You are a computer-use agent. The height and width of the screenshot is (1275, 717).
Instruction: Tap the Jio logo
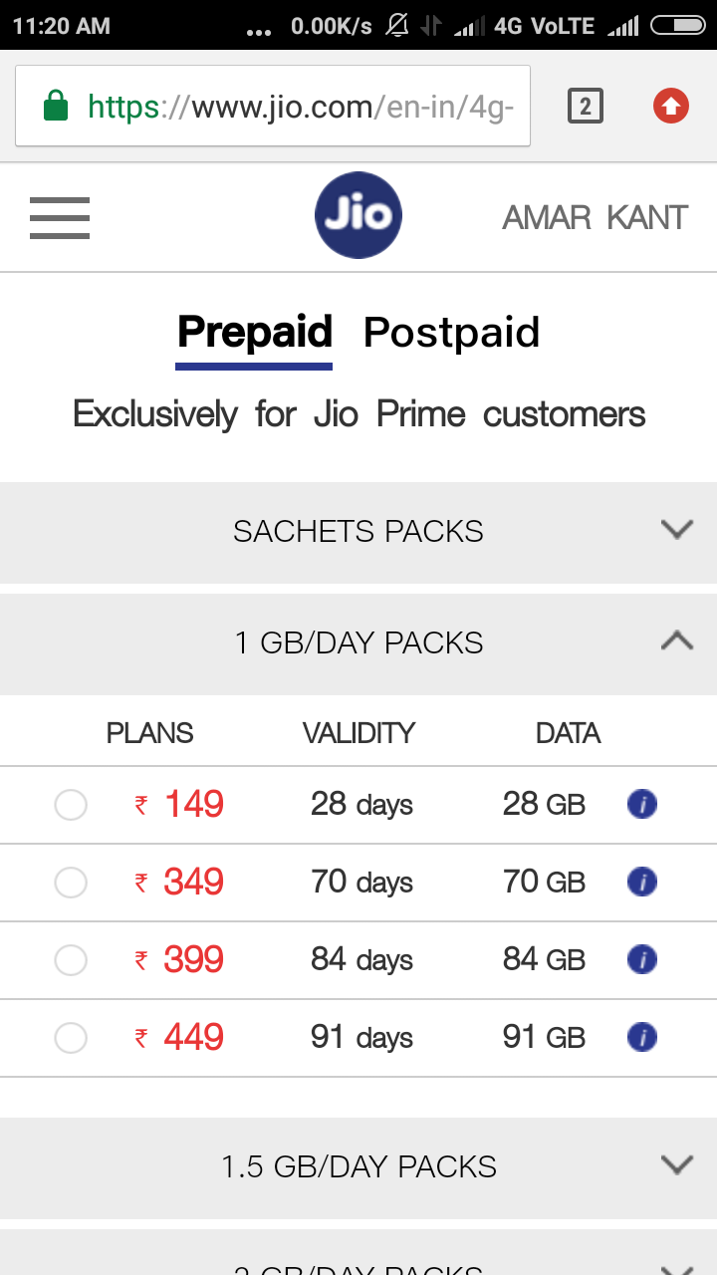point(358,216)
